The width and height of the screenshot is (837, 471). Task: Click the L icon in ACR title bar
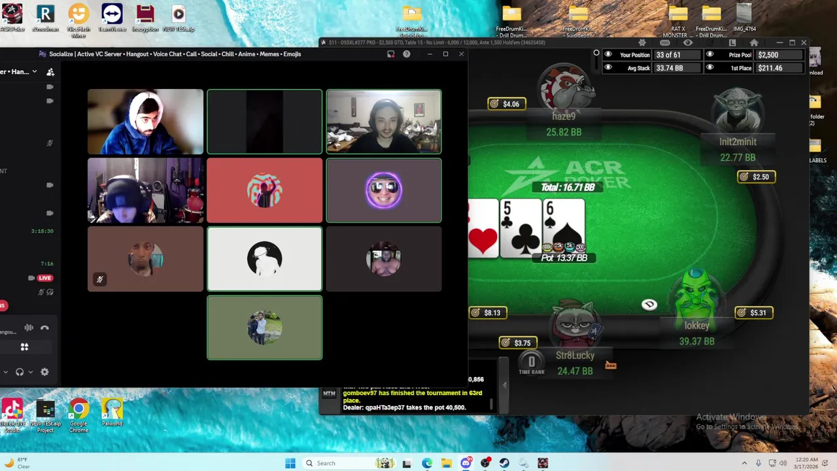coord(732,43)
